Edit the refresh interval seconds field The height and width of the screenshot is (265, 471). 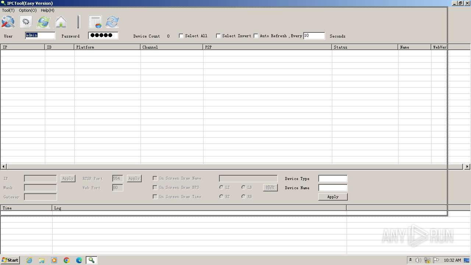(x=314, y=36)
